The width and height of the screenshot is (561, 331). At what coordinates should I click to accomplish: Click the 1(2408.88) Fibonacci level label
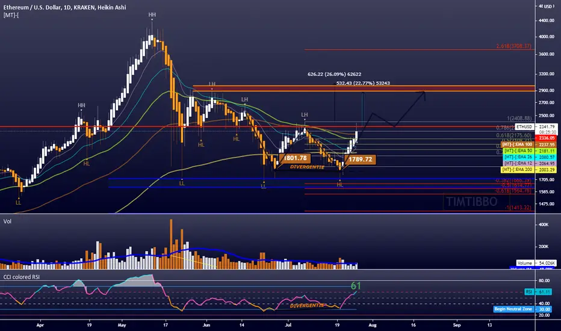519,119
